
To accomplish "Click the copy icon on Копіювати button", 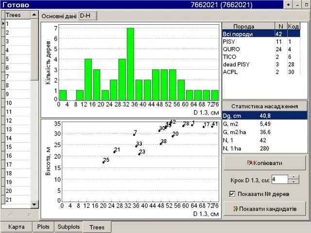I will [x=250, y=163].
